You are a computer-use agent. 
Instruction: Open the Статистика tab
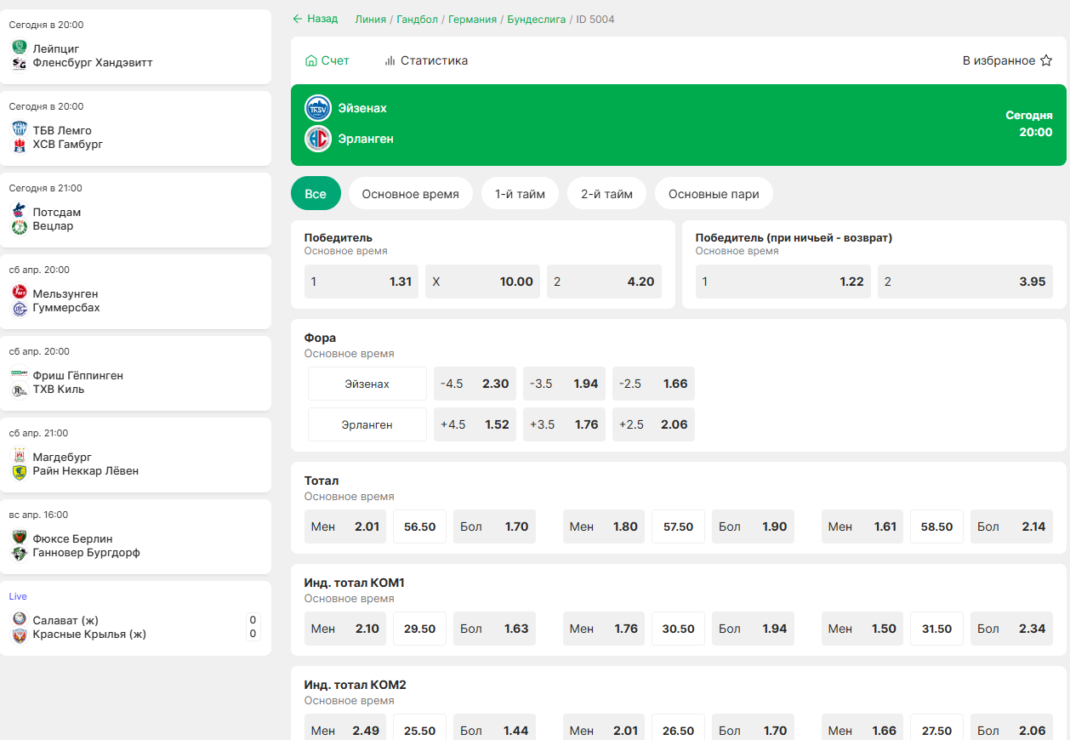426,60
